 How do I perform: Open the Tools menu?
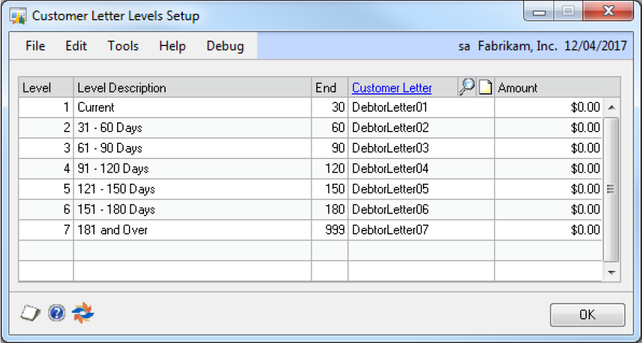pyautogui.click(x=123, y=46)
